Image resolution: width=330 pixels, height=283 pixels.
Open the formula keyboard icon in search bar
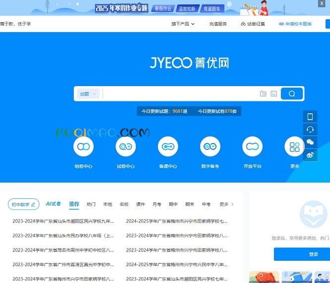coord(274,94)
